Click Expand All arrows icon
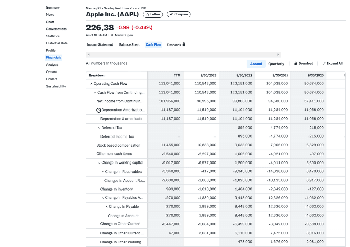Screen dimensions: 350x247 click(324, 63)
